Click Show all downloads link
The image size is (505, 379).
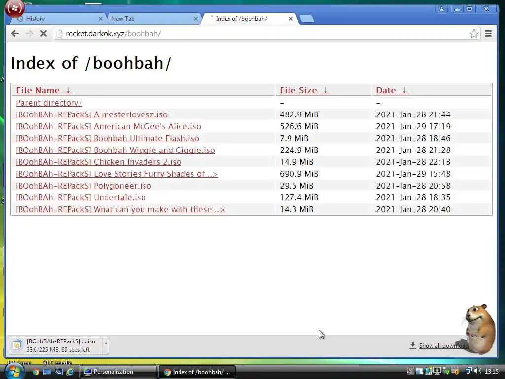click(x=443, y=346)
